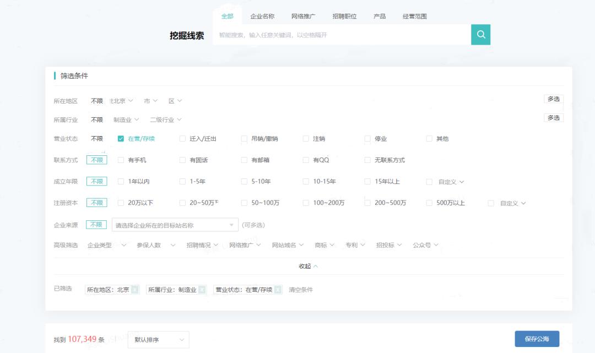Screen dimensions: 595x353
Task: Remove the 所在地区: 北京 filter tag
Action: [x=135, y=290]
